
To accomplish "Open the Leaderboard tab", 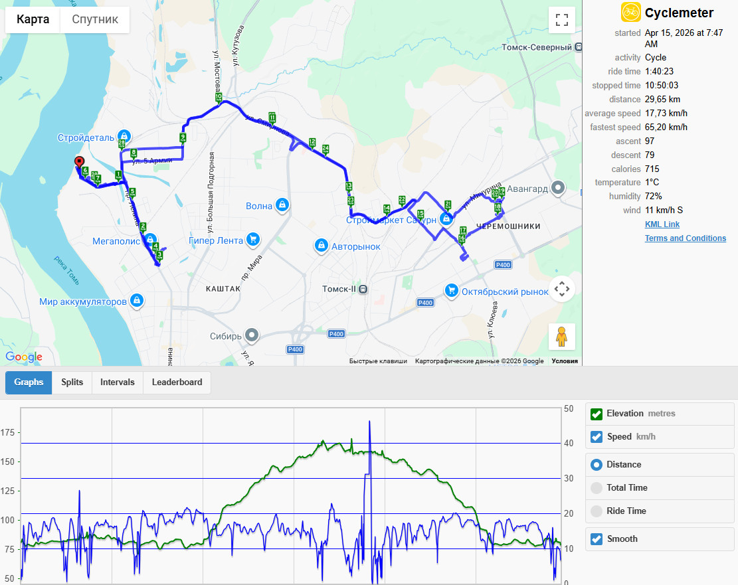I will tap(177, 382).
